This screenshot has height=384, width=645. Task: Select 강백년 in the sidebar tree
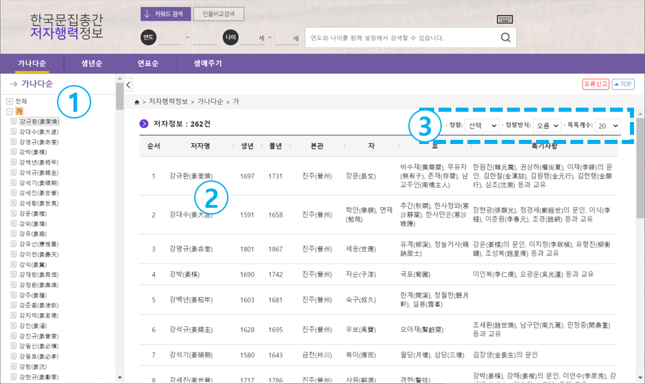pyautogui.click(x=38, y=163)
